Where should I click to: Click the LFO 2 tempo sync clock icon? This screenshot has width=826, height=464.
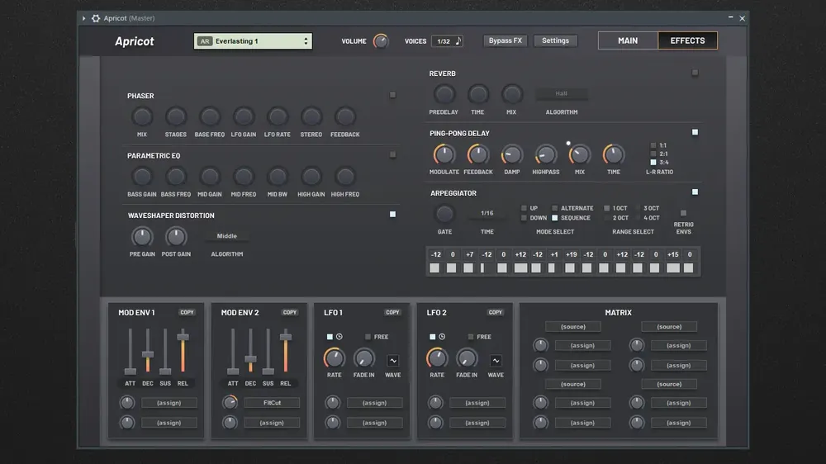pyautogui.click(x=442, y=337)
